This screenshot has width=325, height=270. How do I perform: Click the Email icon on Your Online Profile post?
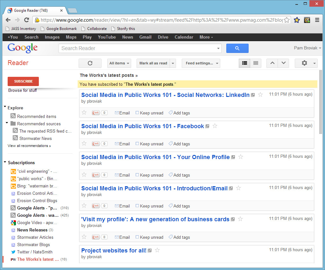117,175
